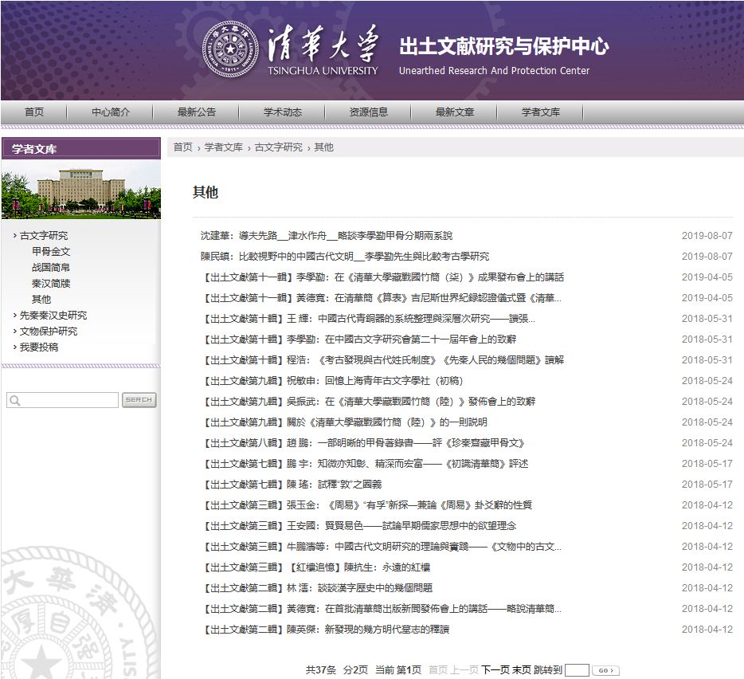
Task: Select 其他 subcategory in the sidebar
Action: tap(41, 299)
